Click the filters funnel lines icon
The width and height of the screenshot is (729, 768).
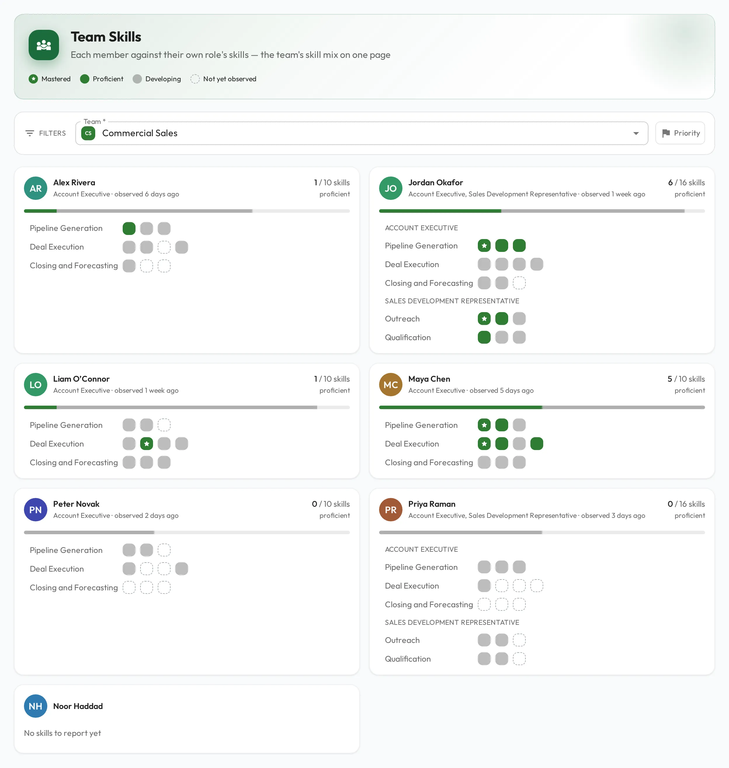pos(29,133)
